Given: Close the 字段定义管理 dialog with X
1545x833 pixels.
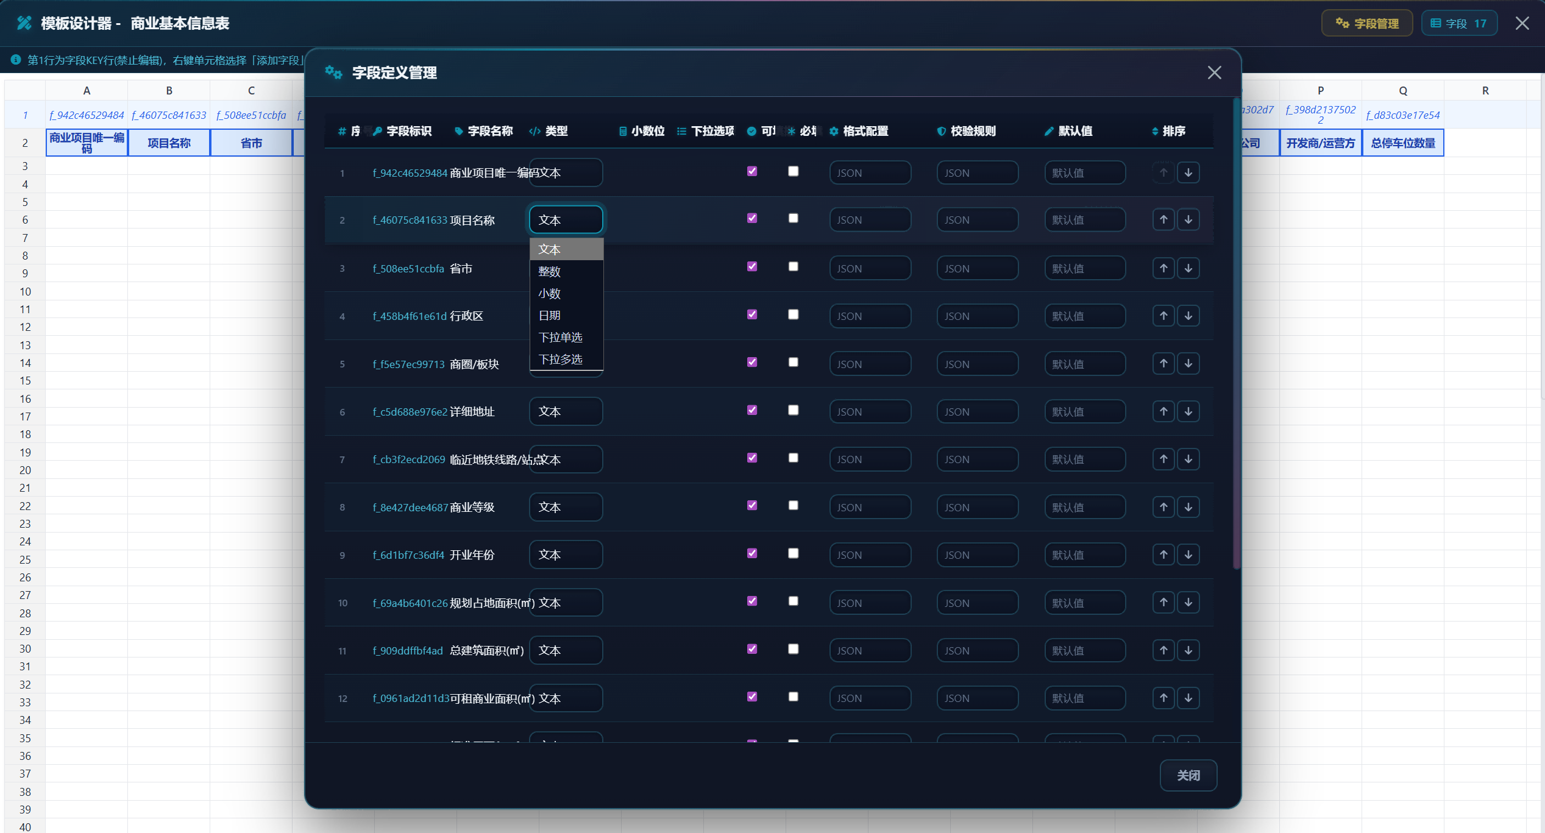Looking at the screenshot, I should [1214, 73].
